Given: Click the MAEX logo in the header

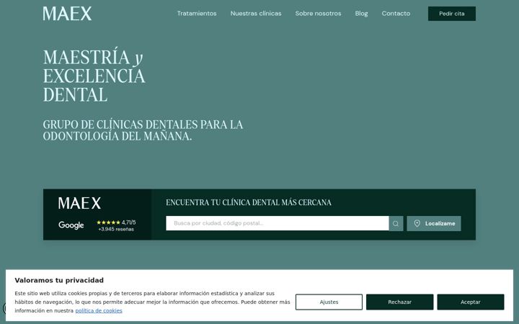Looking at the screenshot, I should pos(67,14).
